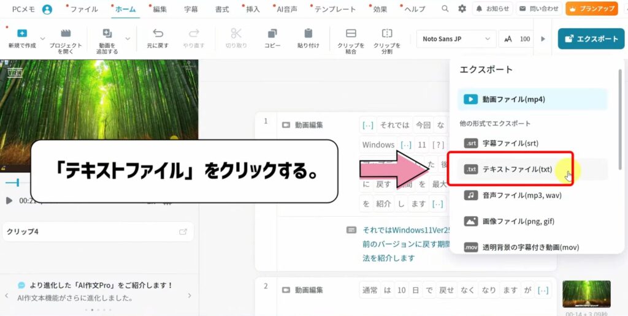Screen dimensions: 628x316
Task: Click the Undo (元に戻す) icon
Action: (158, 34)
